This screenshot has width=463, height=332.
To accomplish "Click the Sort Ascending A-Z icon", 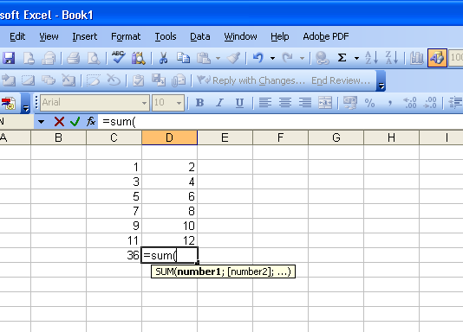I will click(371, 58).
